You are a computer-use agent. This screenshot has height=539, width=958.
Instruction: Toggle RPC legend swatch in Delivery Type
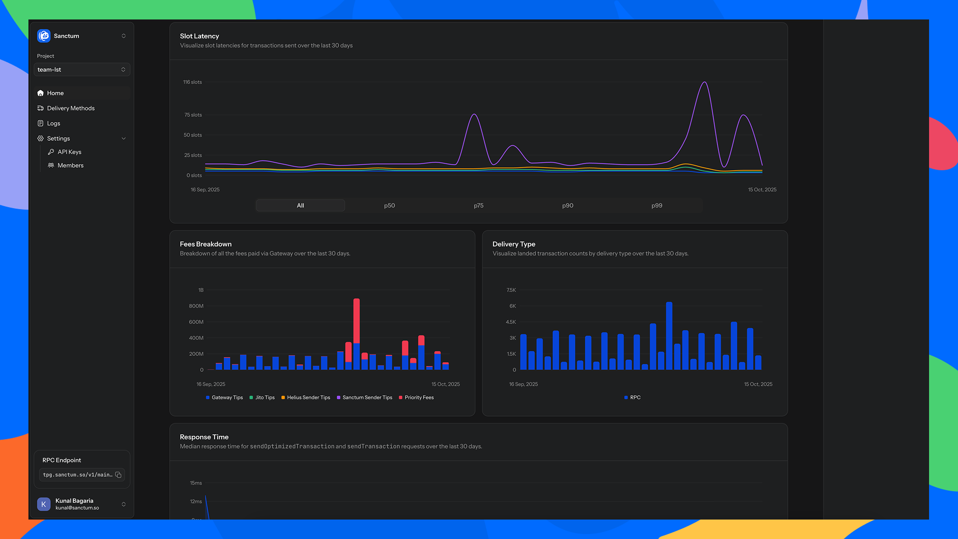click(626, 398)
